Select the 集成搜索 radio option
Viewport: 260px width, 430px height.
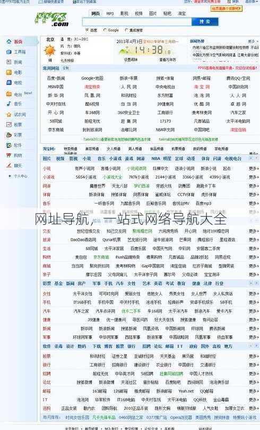tap(126, 30)
